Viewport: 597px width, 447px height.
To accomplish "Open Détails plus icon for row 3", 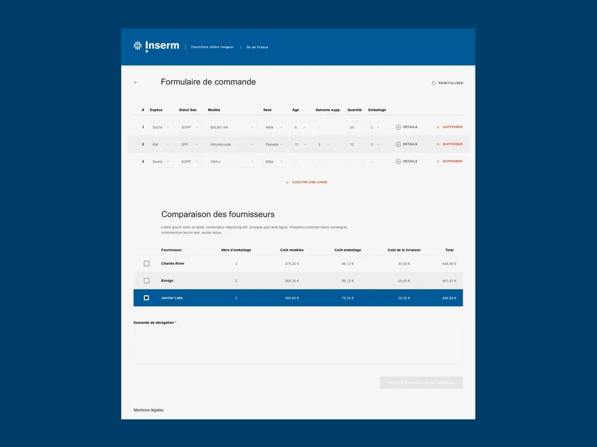I will click(398, 161).
